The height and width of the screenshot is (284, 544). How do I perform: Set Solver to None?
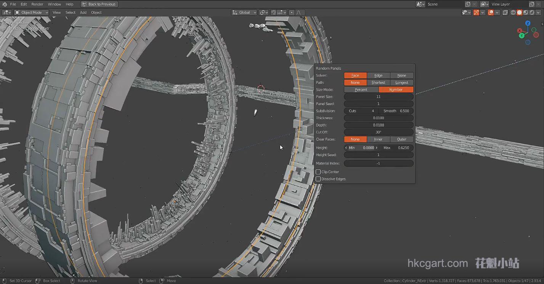coord(402,75)
